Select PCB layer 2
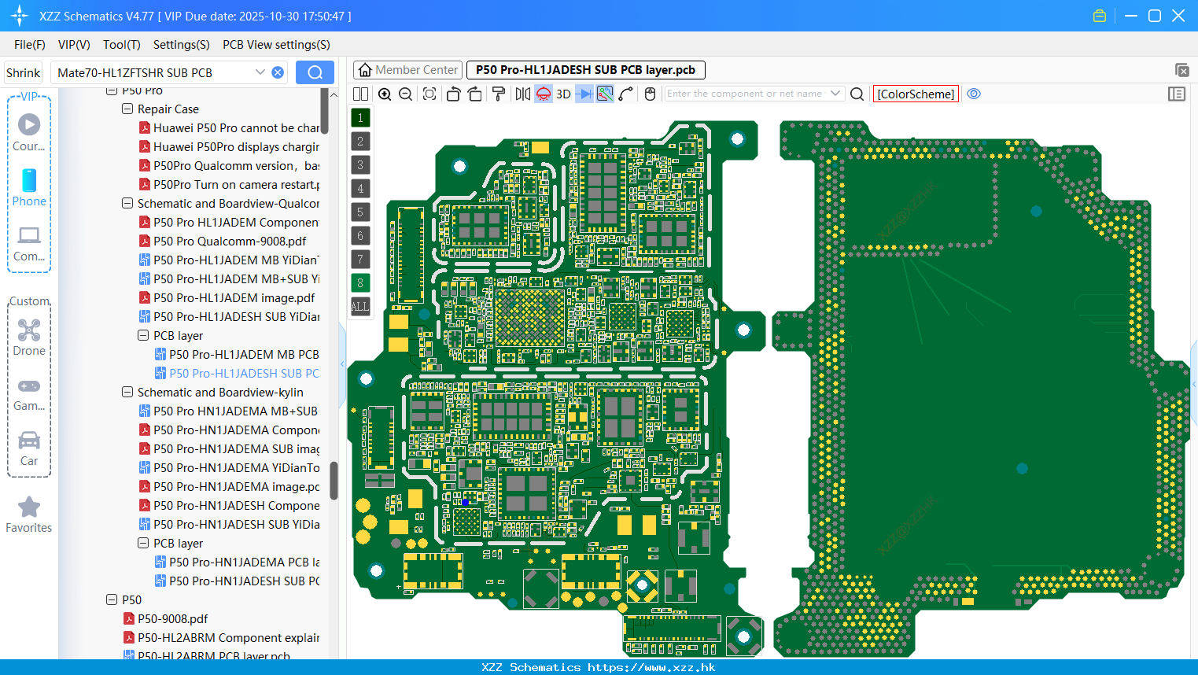Screen dimensions: 1198x675 [360, 141]
